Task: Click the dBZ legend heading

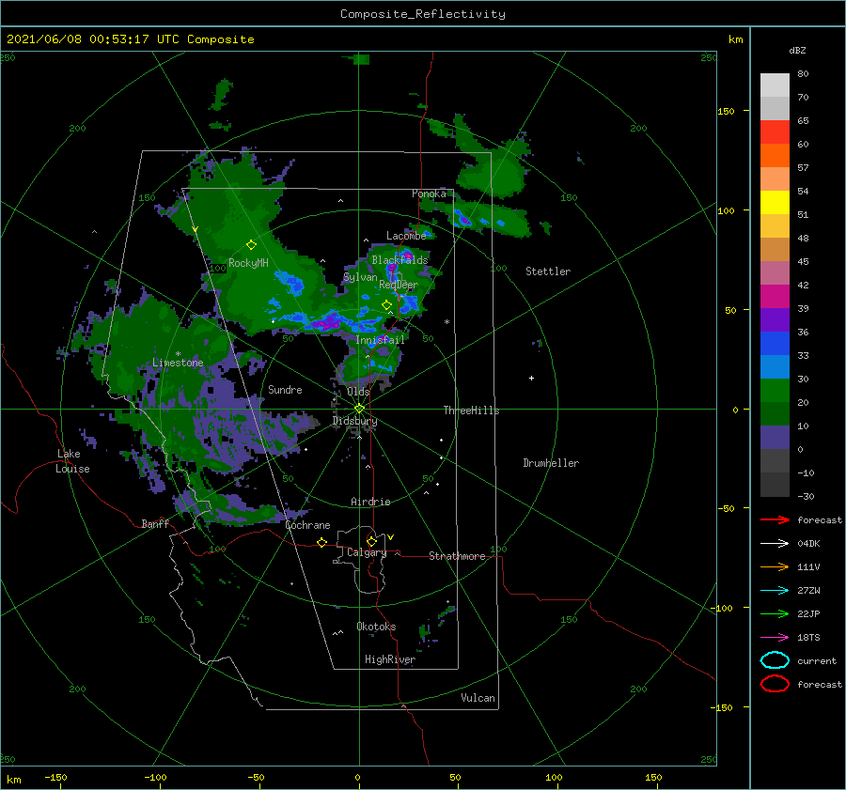Action: point(797,50)
